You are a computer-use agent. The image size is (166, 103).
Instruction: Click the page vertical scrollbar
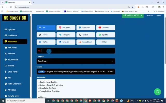(x=165, y=40)
